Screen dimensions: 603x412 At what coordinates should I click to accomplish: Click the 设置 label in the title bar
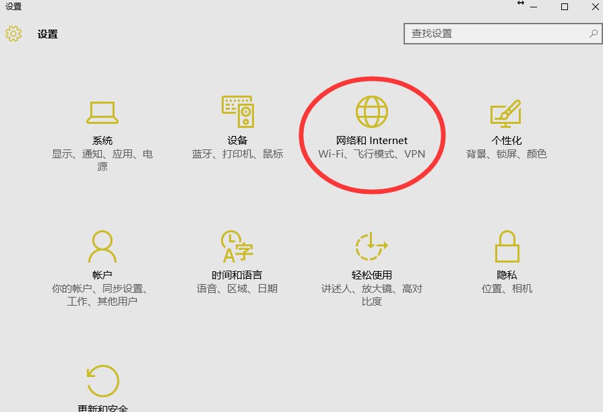click(49, 34)
